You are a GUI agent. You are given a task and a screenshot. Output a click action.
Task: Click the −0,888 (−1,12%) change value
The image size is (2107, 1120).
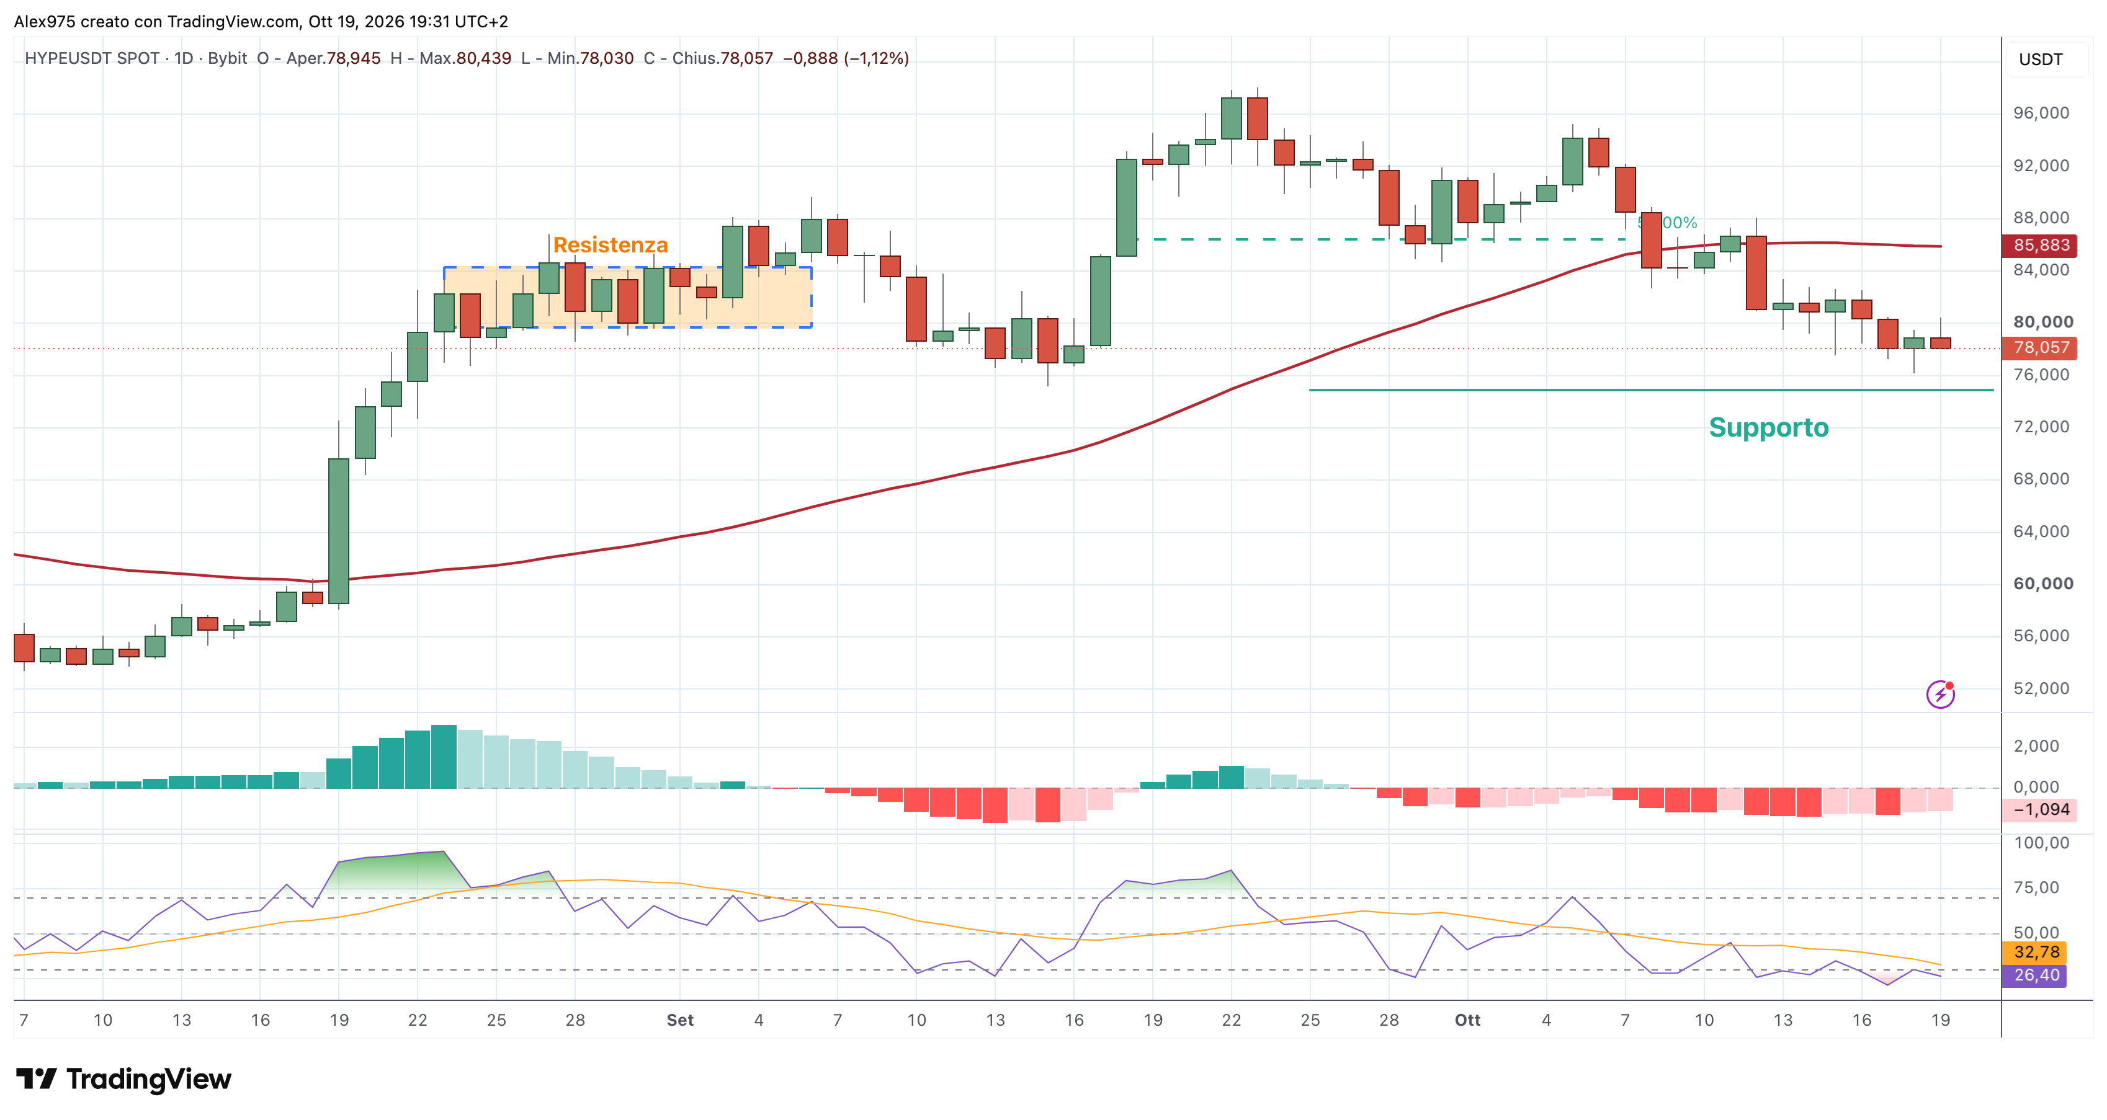(846, 58)
